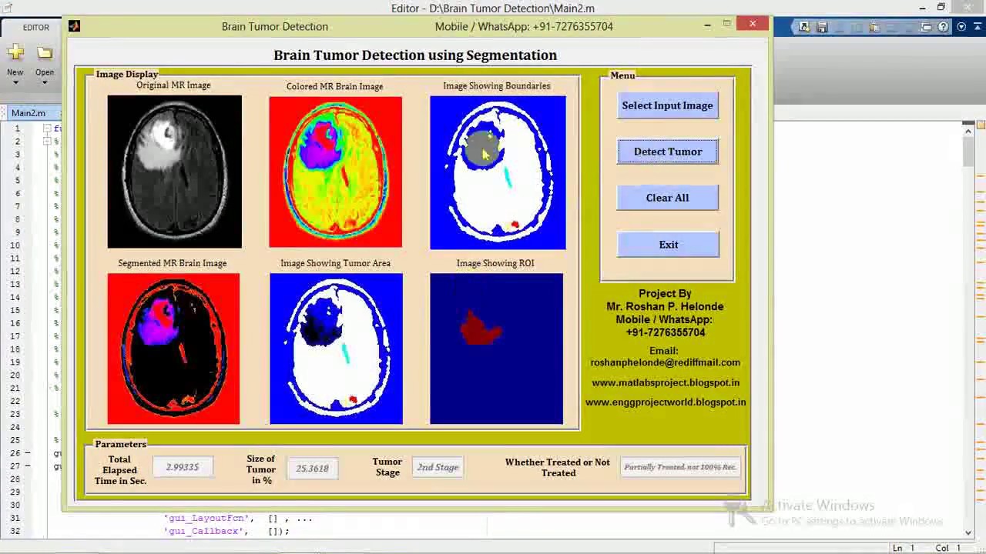Run the Detect Tumor button
The image size is (986, 554).
click(667, 152)
